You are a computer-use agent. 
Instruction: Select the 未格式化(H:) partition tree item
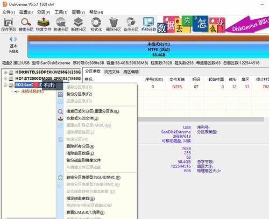[32, 91]
